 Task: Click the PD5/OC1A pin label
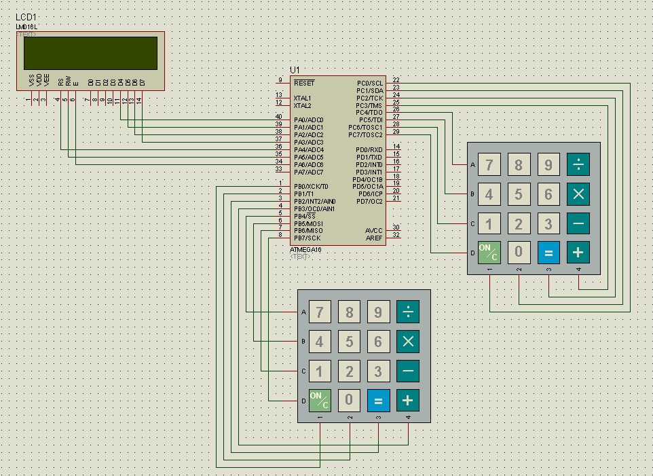[x=367, y=187]
